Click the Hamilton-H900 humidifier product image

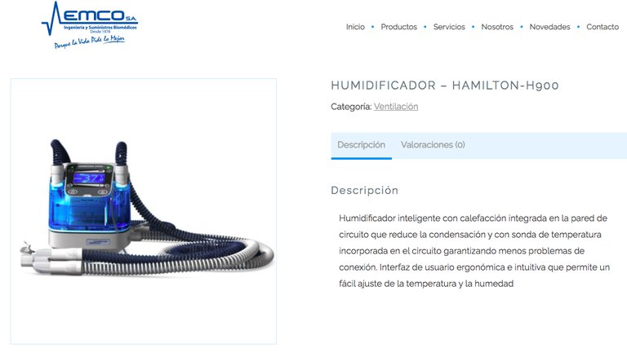(144, 212)
